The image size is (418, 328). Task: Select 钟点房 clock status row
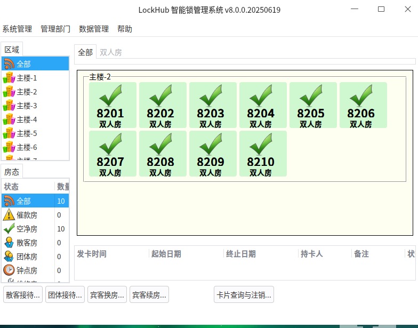coord(27,270)
